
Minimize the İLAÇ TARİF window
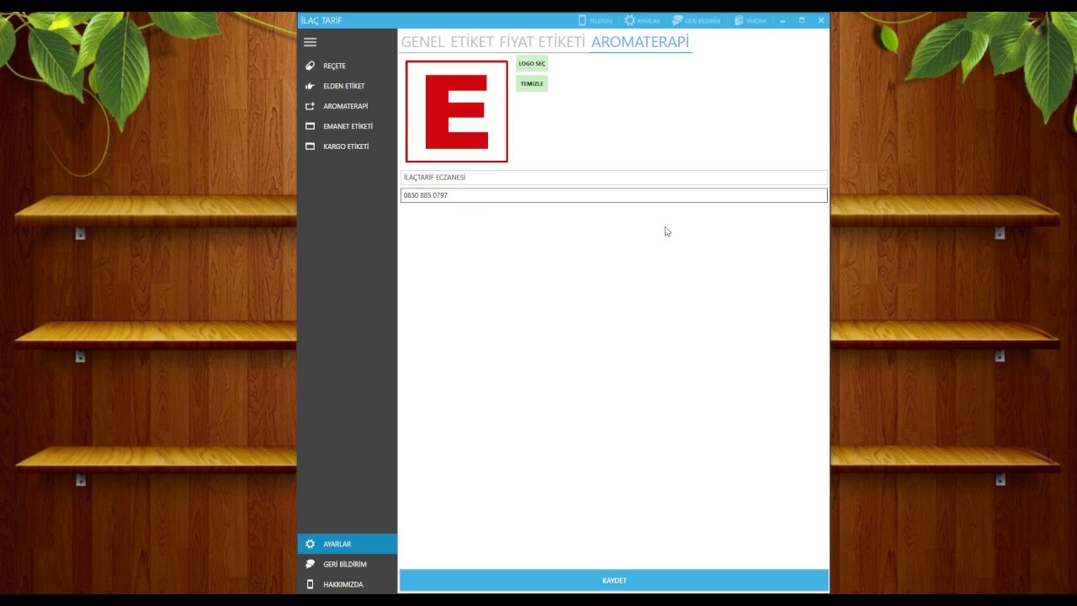coord(783,20)
